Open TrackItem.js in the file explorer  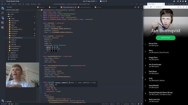click(x=14, y=50)
